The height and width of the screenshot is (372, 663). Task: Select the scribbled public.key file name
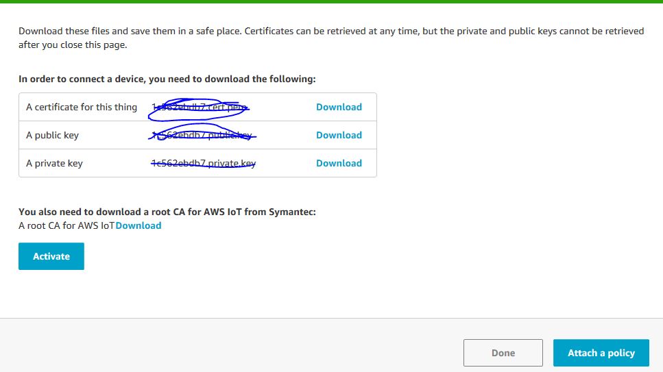pyautogui.click(x=202, y=135)
